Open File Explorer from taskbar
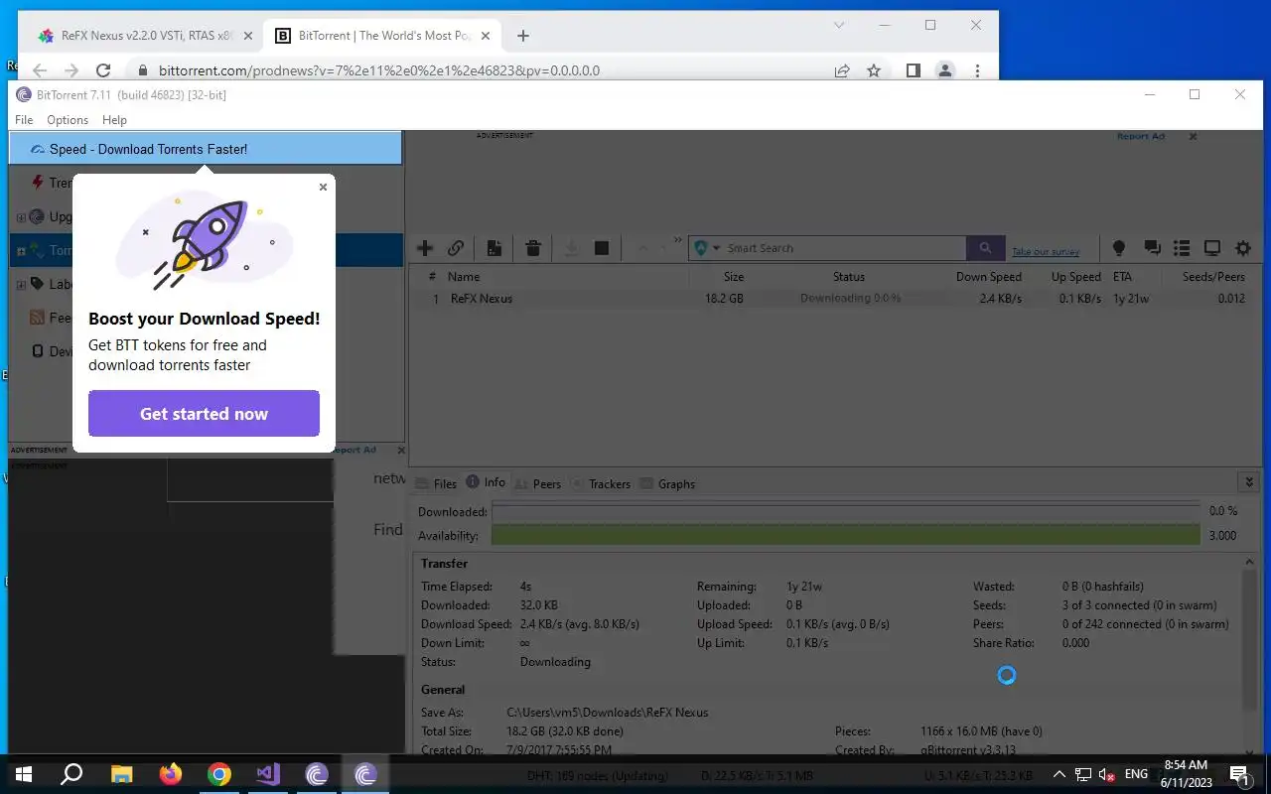Screen dimensions: 1271x794 click(121, 774)
